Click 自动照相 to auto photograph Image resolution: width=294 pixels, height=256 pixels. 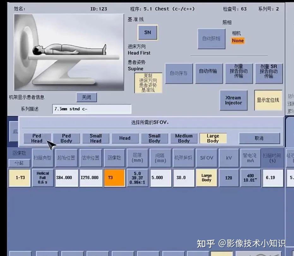[x=211, y=39]
